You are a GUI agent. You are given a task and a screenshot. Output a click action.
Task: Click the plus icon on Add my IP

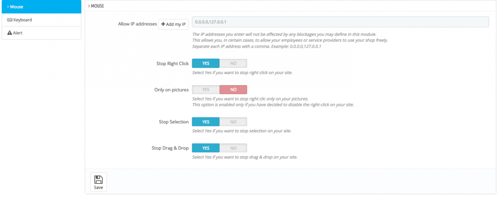163,24
